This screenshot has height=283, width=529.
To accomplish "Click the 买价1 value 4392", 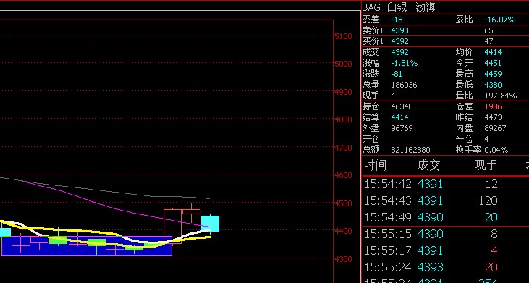I will 399,41.
